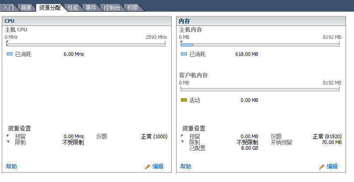Click the 正常 (81920) memory shares value
The image size is (354, 182).
tap(327, 137)
